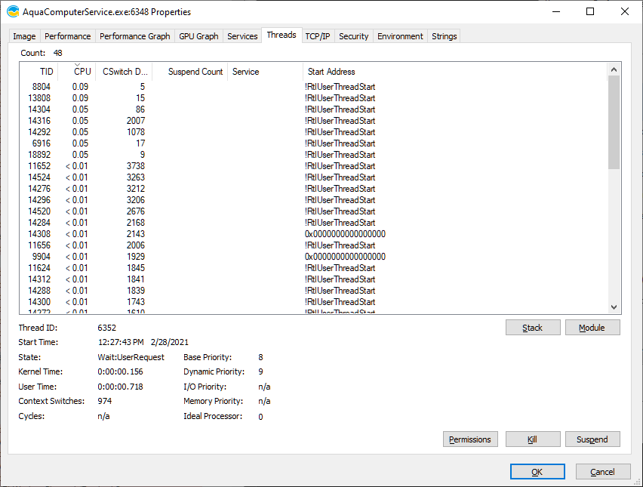The image size is (643, 487).
Task: Select thread row TID 9904
Action: pyautogui.click(x=313, y=257)
